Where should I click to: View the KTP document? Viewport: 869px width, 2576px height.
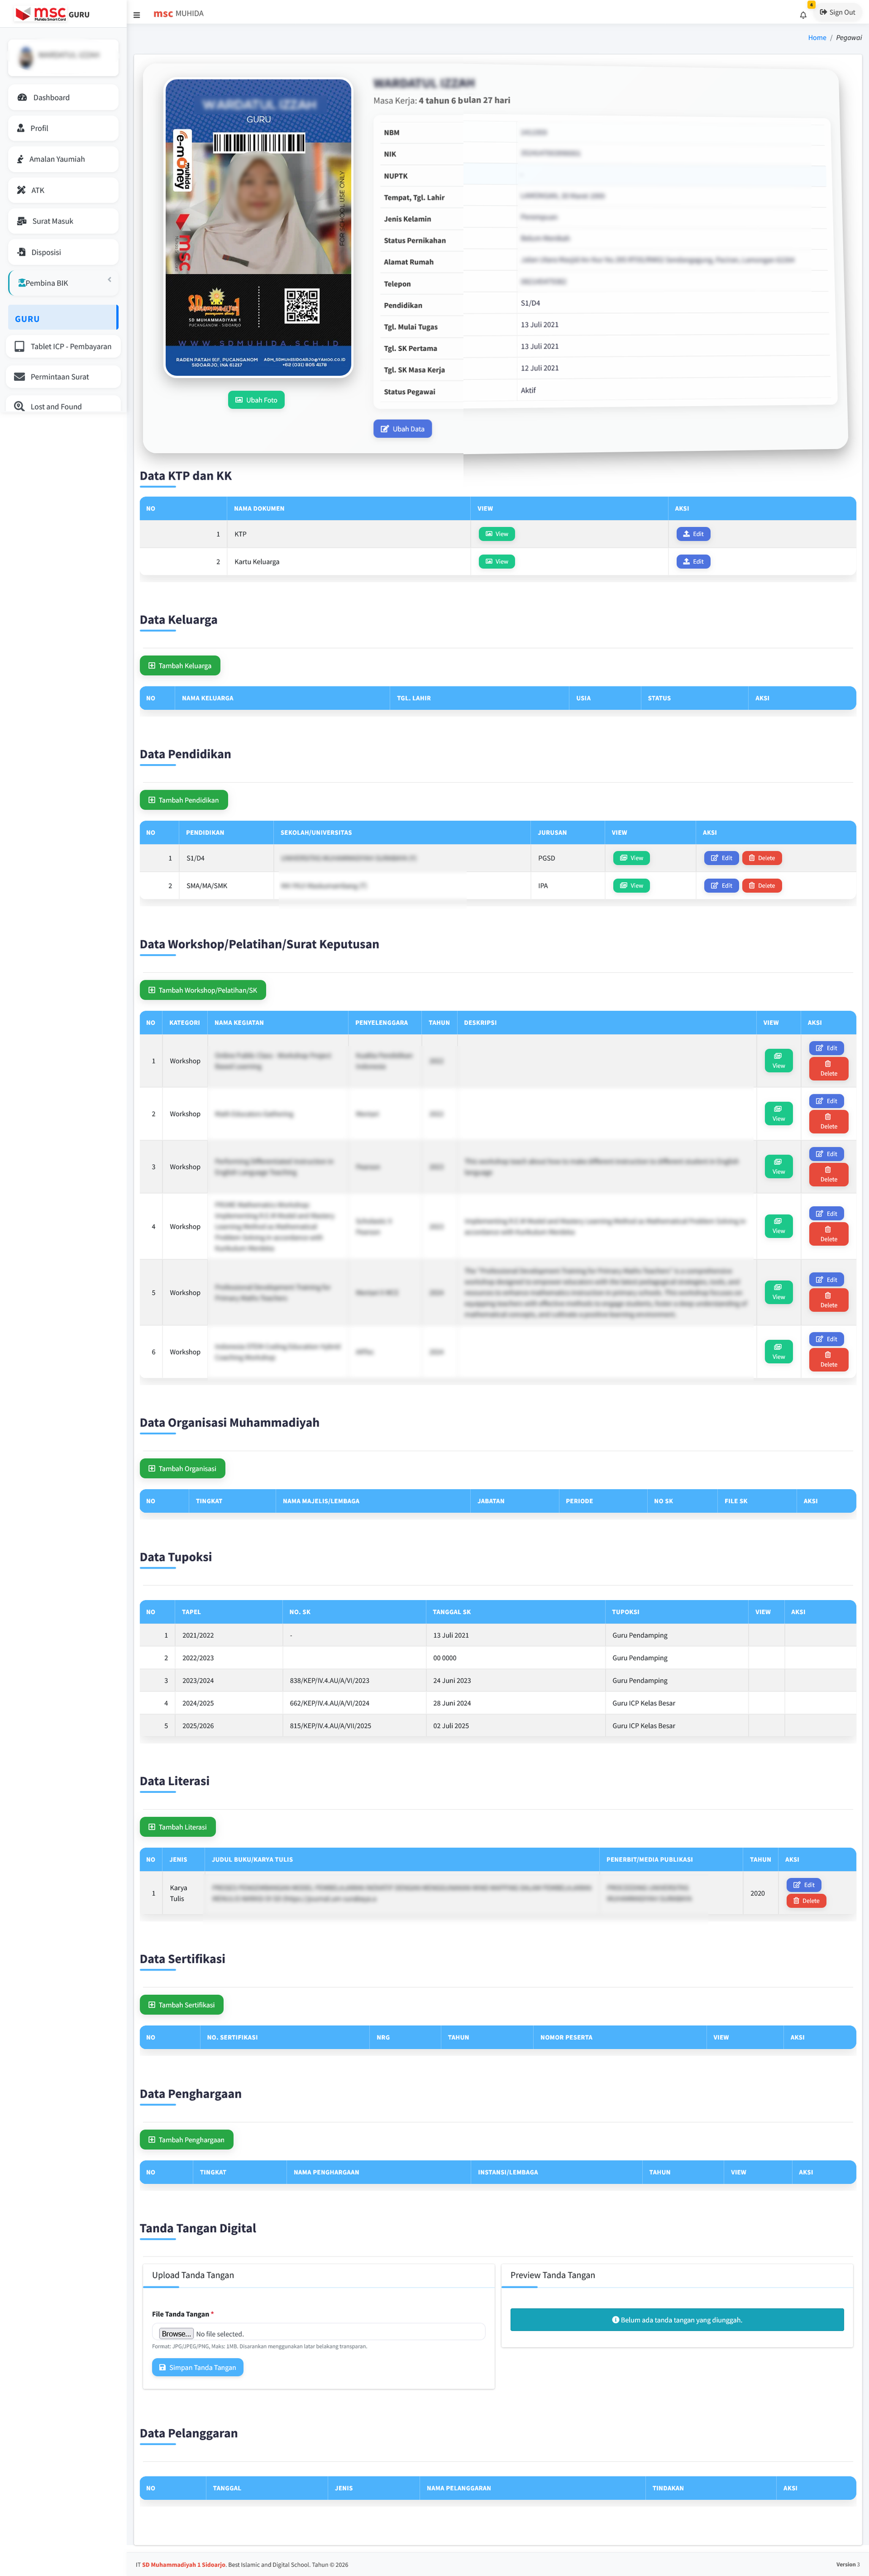[x=496, y=534]
